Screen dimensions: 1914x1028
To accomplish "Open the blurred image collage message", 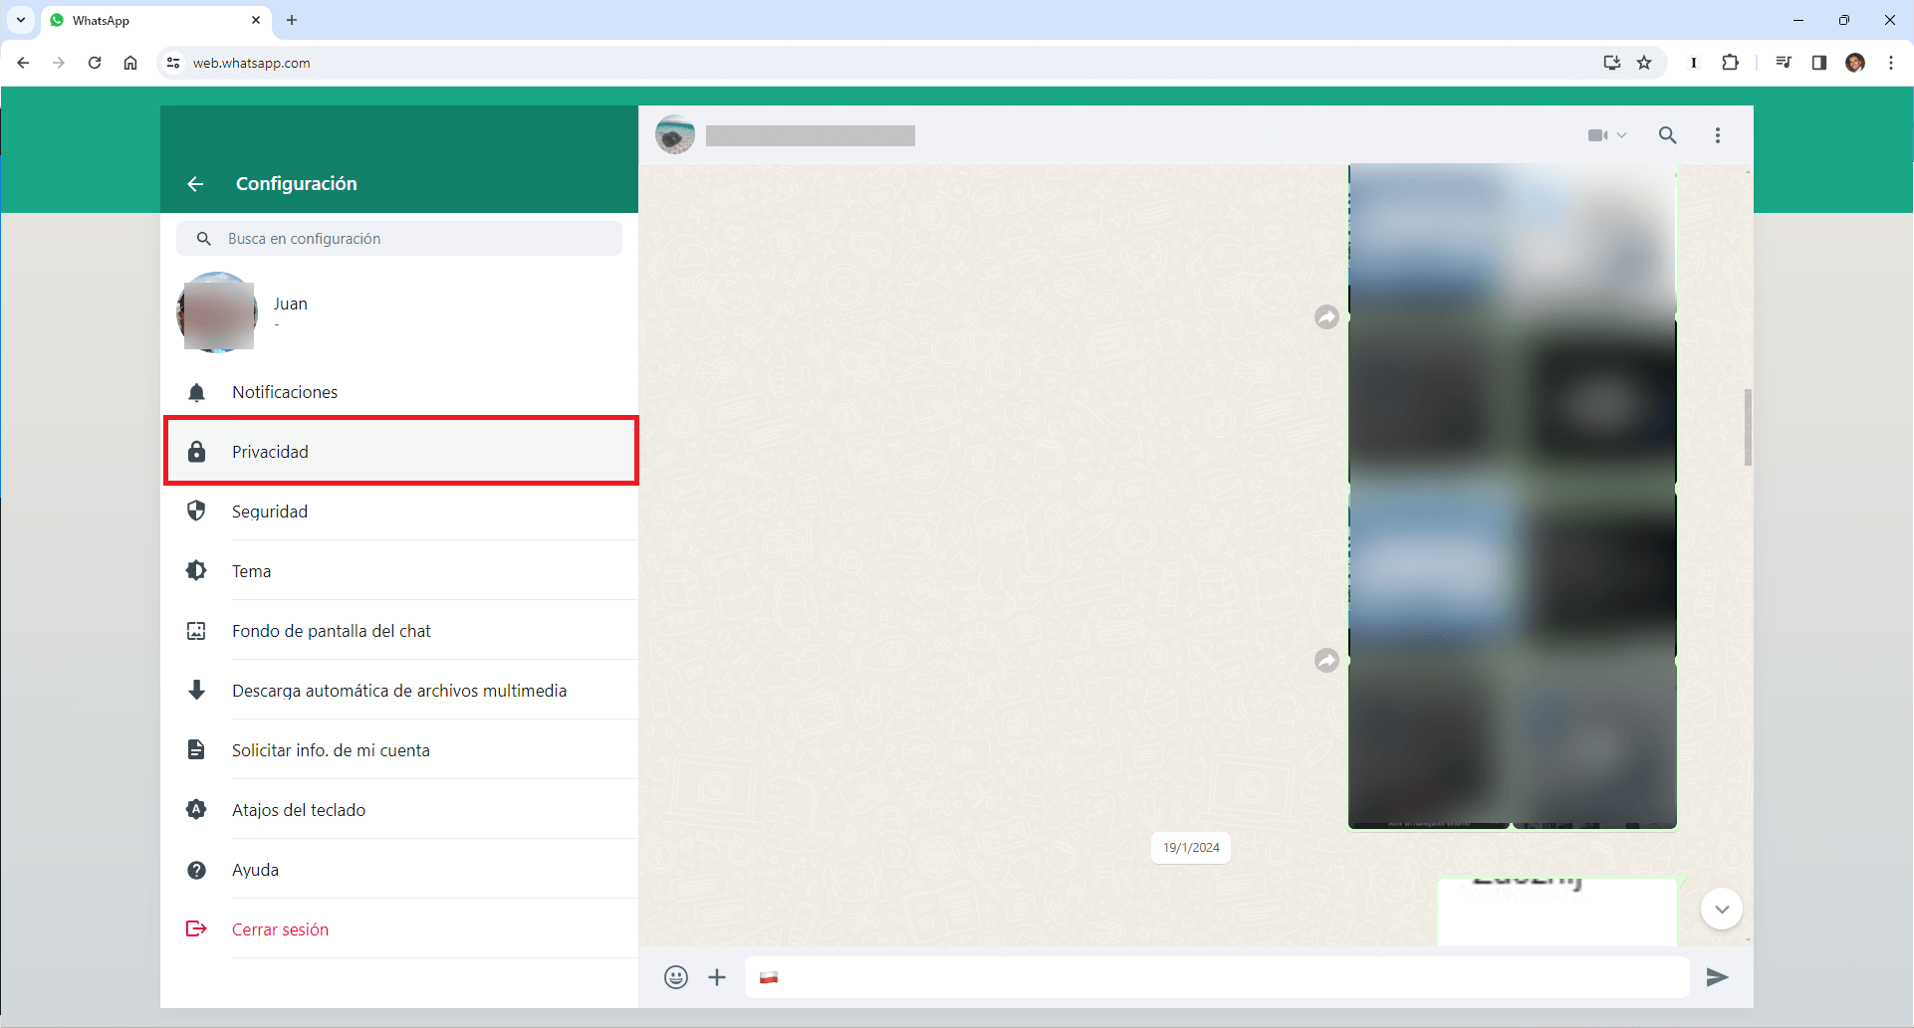I will [1513, 497].
